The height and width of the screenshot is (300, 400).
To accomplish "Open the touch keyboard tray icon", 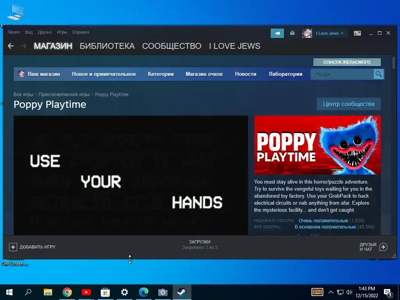I will (317, 292).
